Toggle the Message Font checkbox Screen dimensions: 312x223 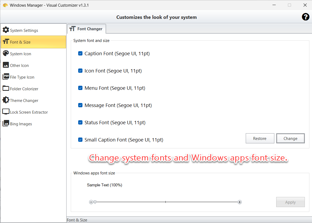80,105
